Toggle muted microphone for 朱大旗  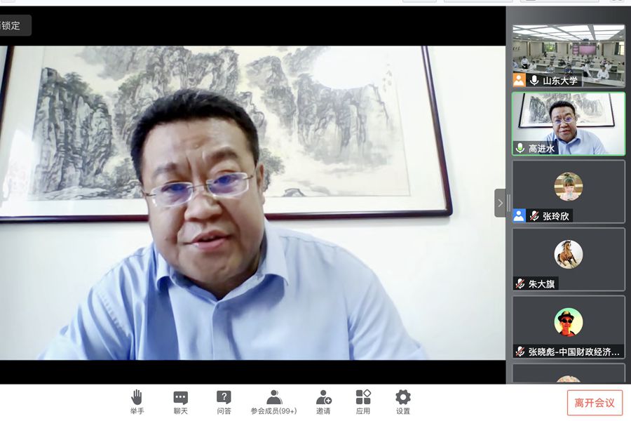tap(520, 284)
